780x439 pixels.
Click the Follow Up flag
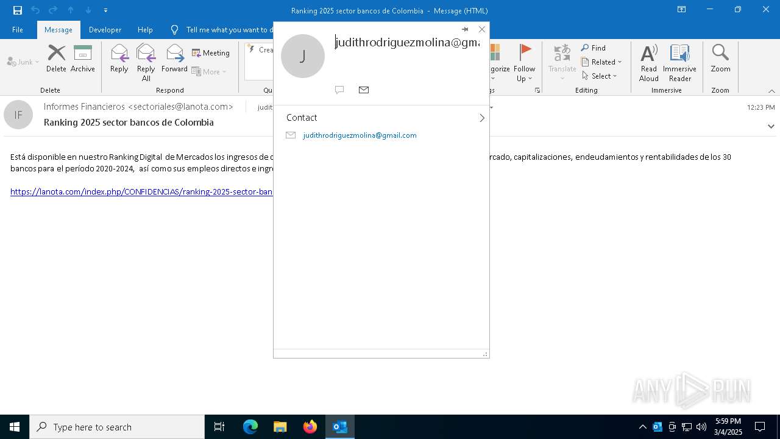tap(525, 62)
